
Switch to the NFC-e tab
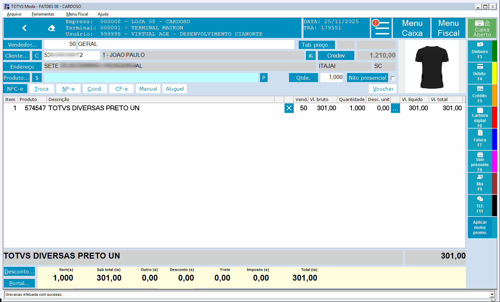(x=15, y=89)
